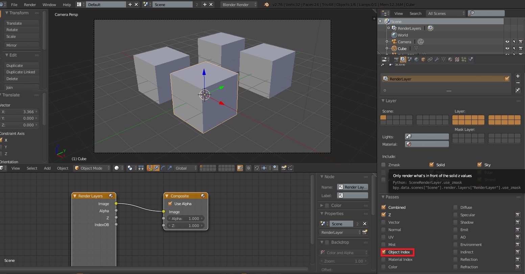Open the Object Mode dropdown

click(x=92, y=168)
